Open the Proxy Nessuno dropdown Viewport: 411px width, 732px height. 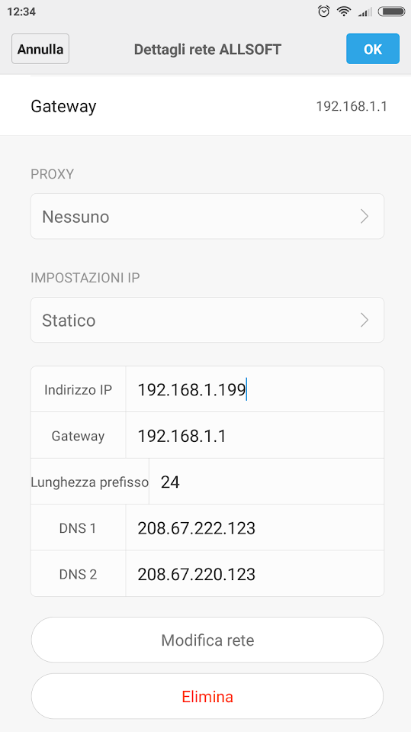[207, 216]
